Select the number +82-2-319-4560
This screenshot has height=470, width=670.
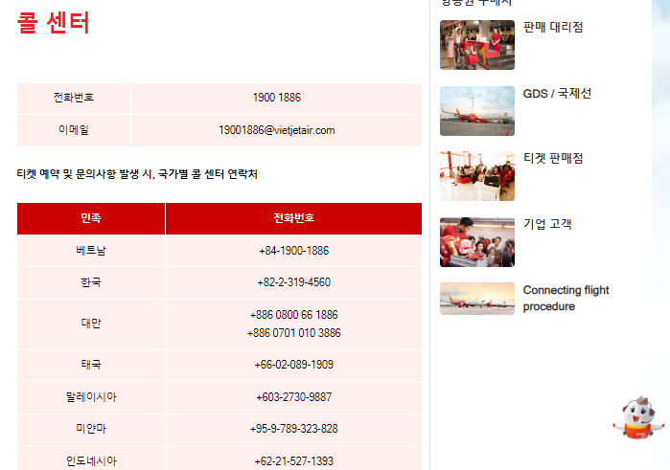293,282
